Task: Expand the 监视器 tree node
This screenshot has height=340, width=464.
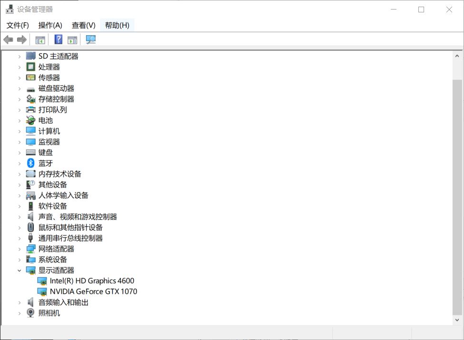Action: [x=19, y=142]
